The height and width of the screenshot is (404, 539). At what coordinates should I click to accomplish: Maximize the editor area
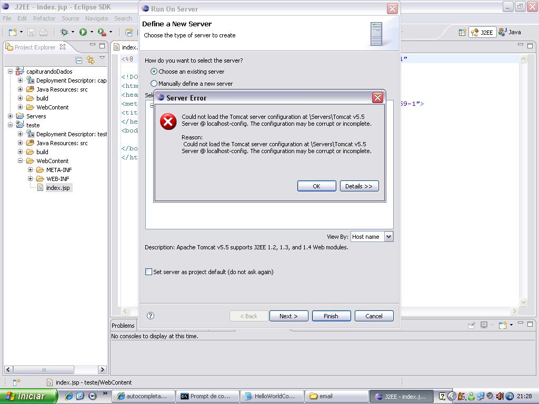530,46
